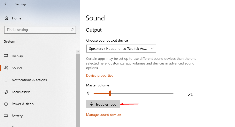235x127 pixels.
Task: Mute via master volume speaker icon
Action: (89, 93)
